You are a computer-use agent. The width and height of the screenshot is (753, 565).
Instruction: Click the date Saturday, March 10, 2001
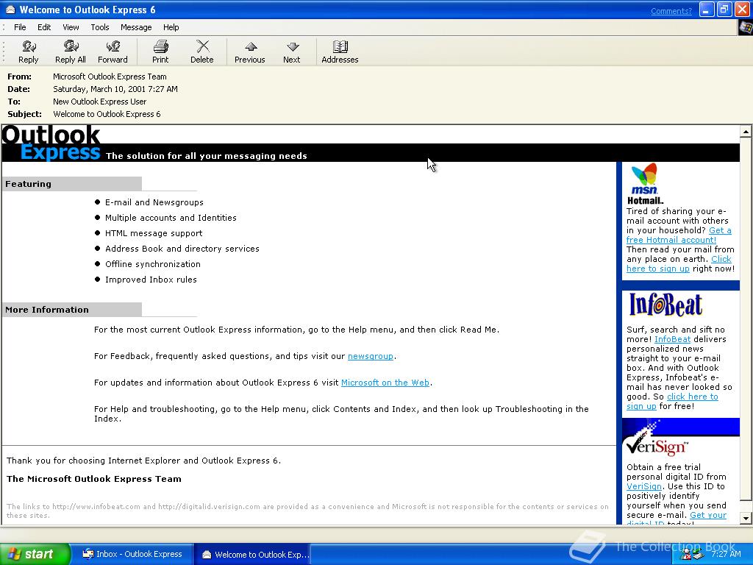coord(115,89)
